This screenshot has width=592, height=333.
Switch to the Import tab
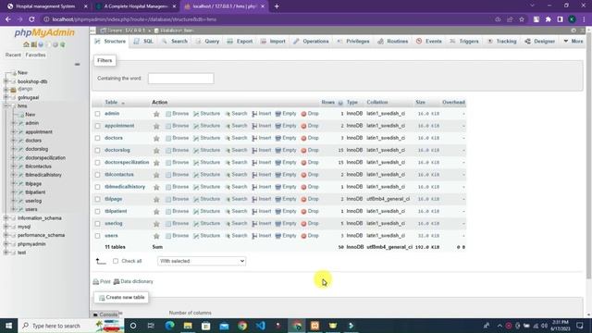pos(273,41)
